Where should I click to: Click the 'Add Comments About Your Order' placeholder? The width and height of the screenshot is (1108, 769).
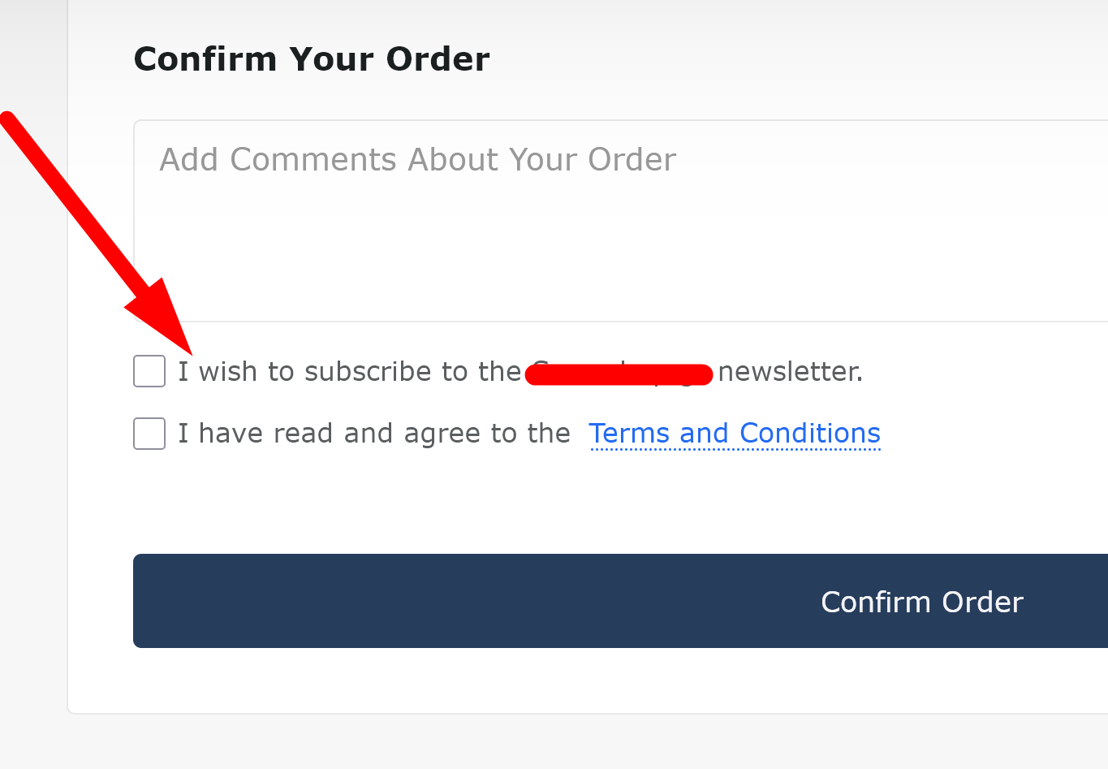click(x=417, y=160)
